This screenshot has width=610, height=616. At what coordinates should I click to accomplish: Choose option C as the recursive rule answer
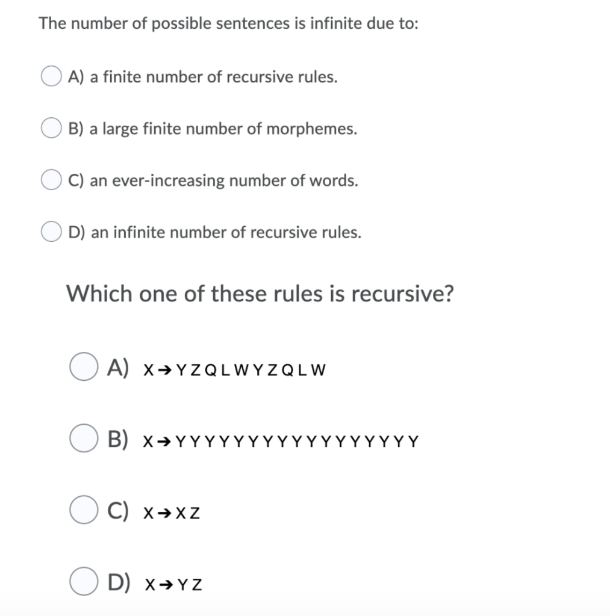pos(84,510)
